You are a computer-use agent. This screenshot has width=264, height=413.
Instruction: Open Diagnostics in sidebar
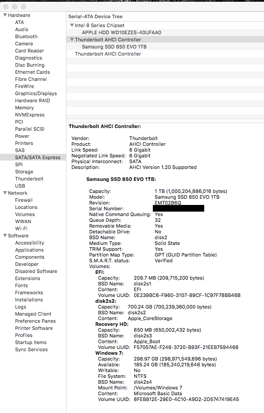[x=29, y=58]
